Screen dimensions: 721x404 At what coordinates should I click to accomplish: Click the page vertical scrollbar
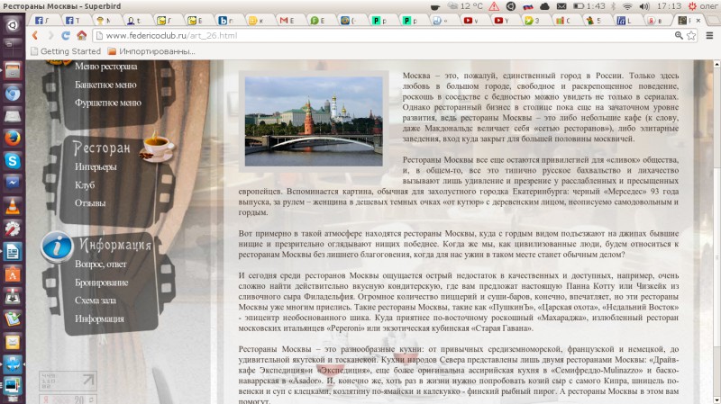click(716, 232)
